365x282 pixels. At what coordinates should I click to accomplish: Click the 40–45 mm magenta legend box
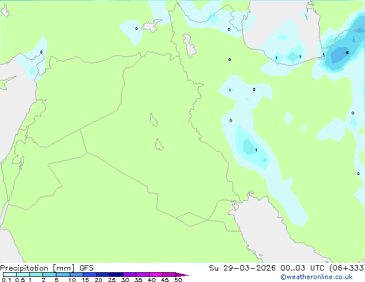(x=156, y=275)
